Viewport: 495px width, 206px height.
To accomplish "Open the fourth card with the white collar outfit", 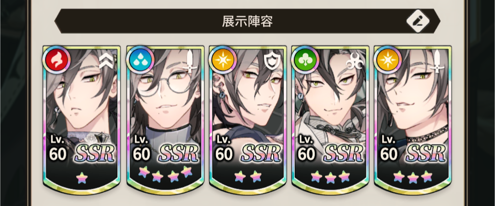I will (x=330, y=120).
